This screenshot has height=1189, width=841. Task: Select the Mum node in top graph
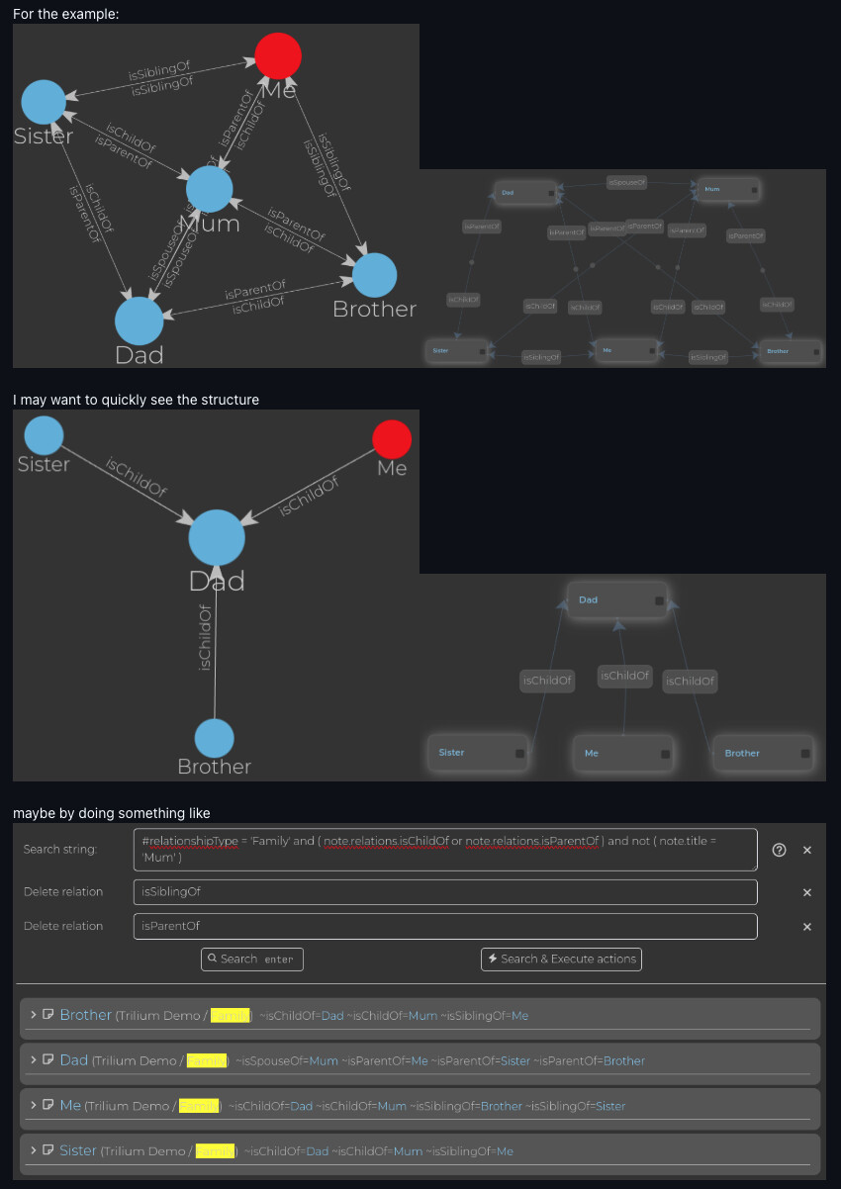209,189
